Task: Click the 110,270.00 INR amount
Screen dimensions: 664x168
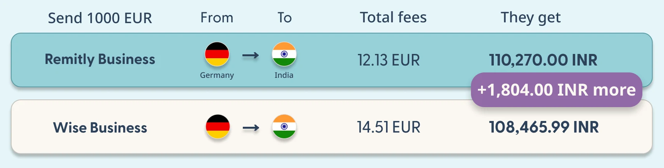Action: coord(543,60)
